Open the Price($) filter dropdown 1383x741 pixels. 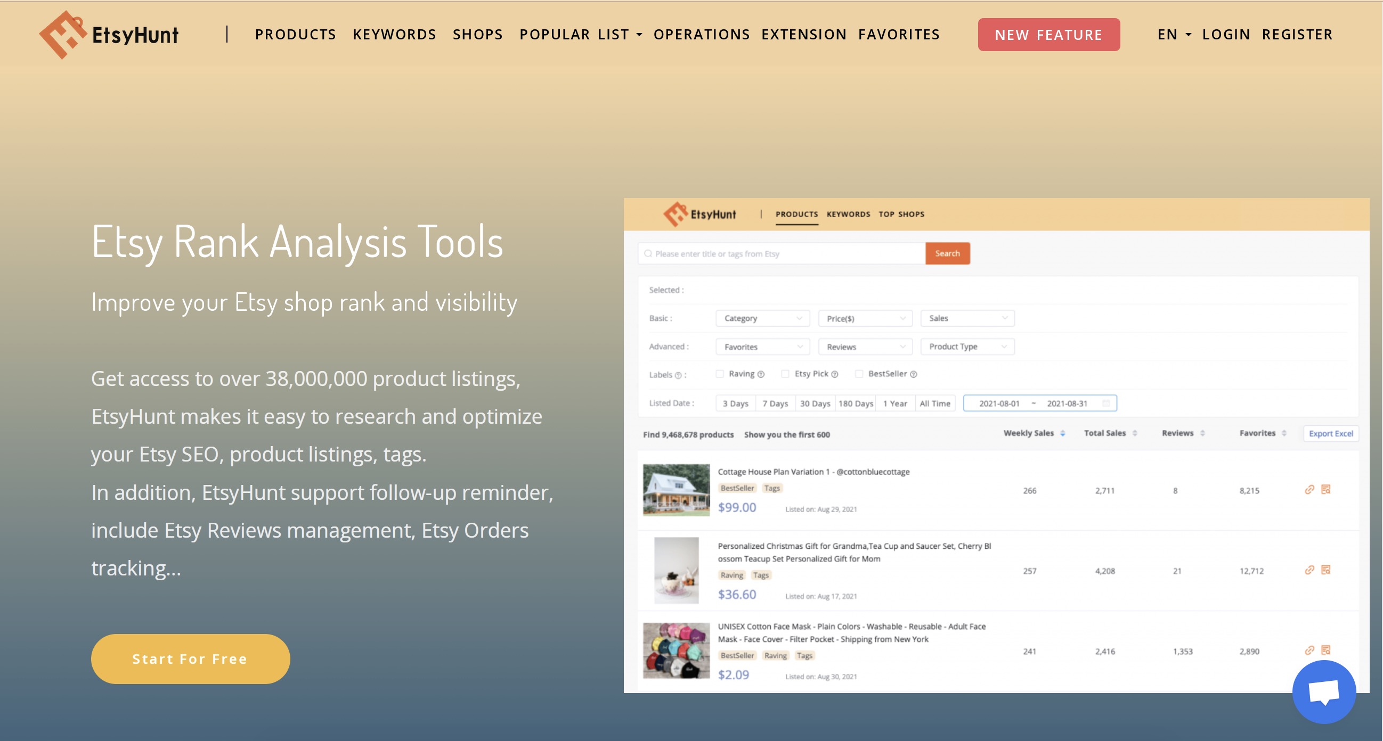[x=865, y=319]
